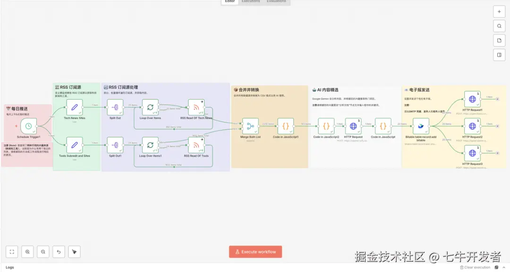Open the Merge Both List node

[250, 126]
